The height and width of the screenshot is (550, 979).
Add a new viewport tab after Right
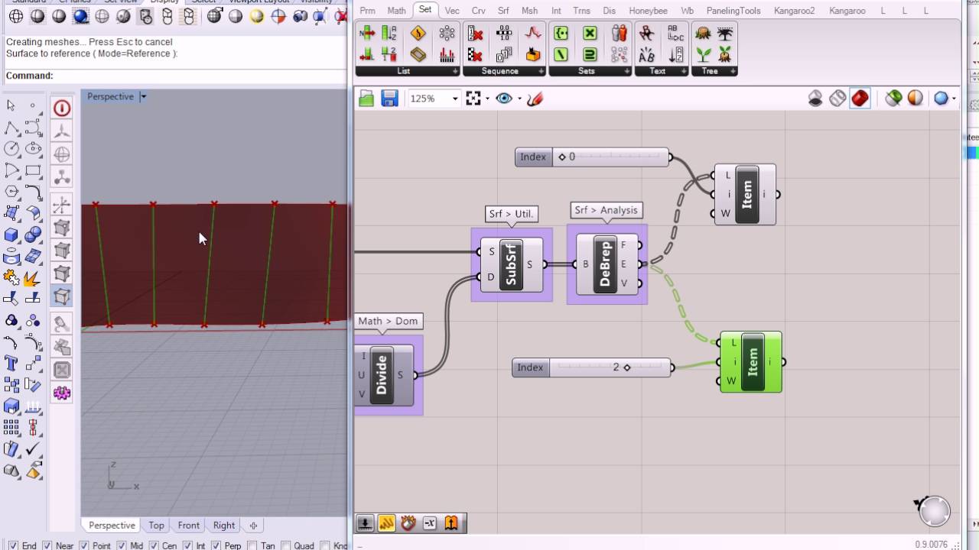(253, 526)
